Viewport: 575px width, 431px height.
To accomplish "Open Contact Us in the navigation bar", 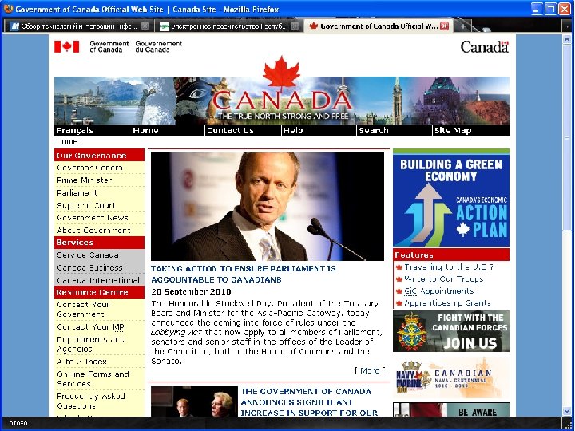I will click(x=230, y=130).
